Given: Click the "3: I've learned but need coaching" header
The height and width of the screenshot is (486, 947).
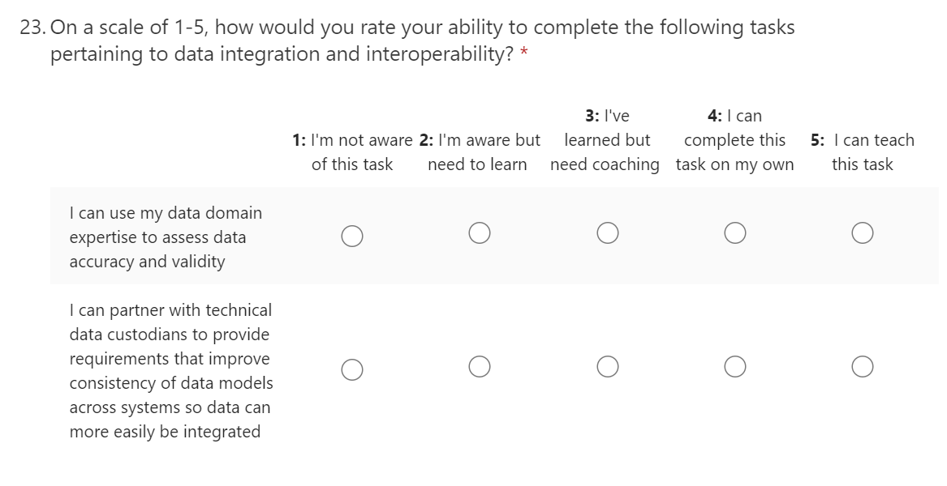Looking at the screenshot, I should 605,140.
